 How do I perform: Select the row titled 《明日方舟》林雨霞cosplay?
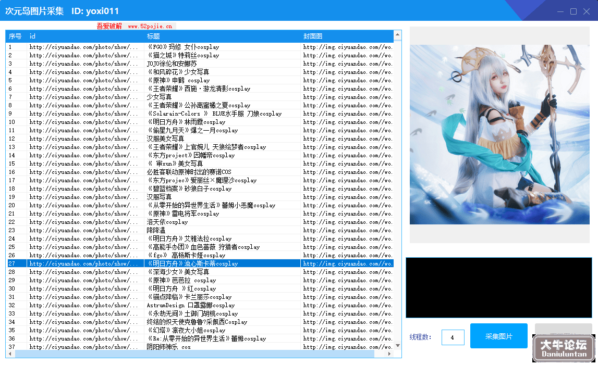(x=200, y=122)
